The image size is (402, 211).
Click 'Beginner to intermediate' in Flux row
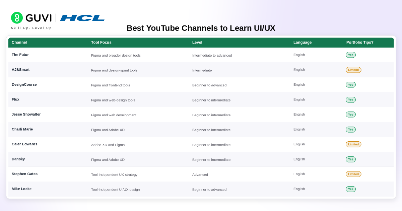click(211, 100)
